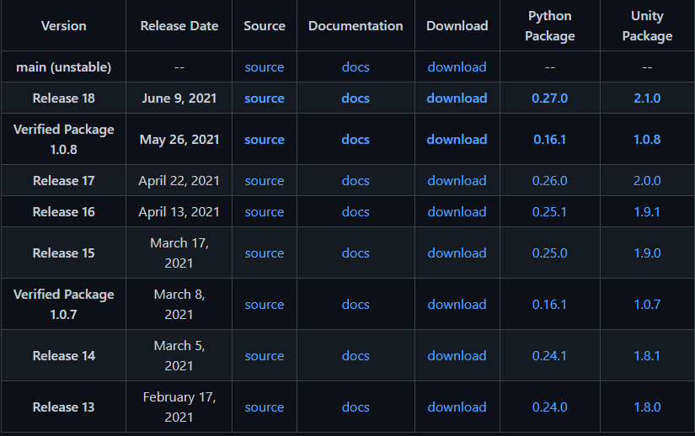The image size is (695, 436).
Task: Open docs for Release 17
Action: point(356,181)
